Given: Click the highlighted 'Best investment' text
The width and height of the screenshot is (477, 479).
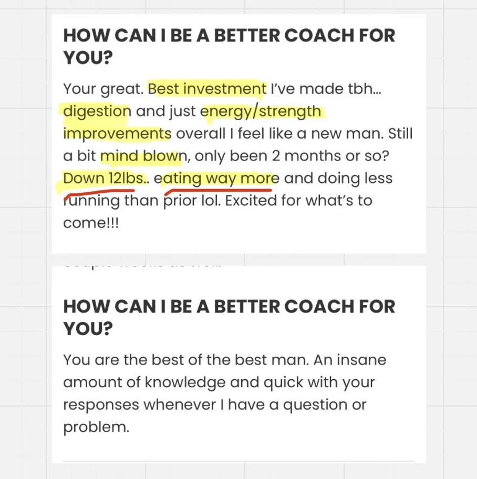Looking at the screenshot, I should pos(207,89).
